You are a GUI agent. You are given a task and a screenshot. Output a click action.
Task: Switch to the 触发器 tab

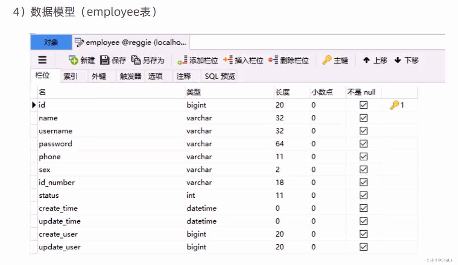coord(130,76)
